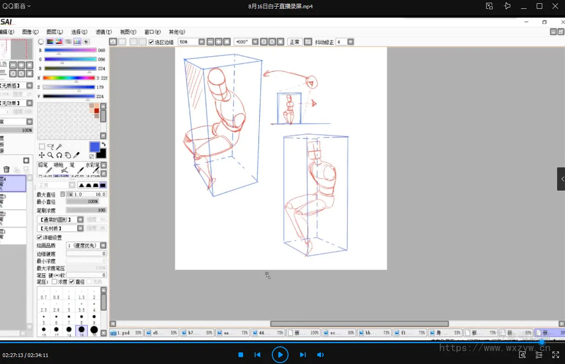This screenshot has width=565, height=364.
Task: Pick the lasso selection tool
Action: coord(51,147)
